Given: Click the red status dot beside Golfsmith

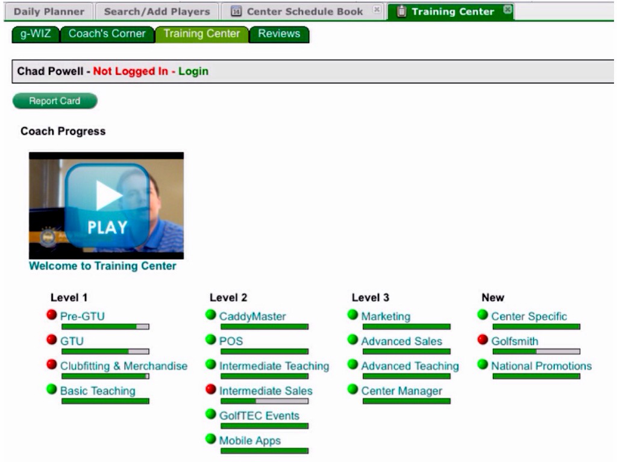Looking at the screenshot, I should (x=483, y=340).
